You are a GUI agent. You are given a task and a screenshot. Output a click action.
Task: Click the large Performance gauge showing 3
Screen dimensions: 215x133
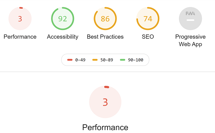coord(105,102)
